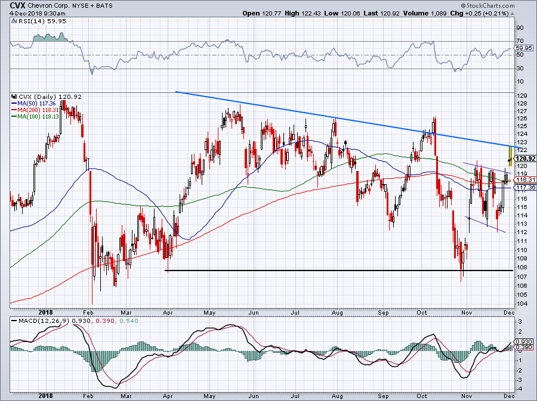
Task: Click the green MA(100) legend line swatch
Action: click(x=14, y=117)
